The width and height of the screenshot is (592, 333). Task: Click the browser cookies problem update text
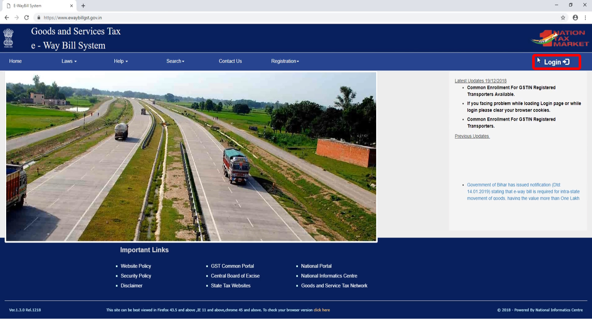click(x=524, y=107)
